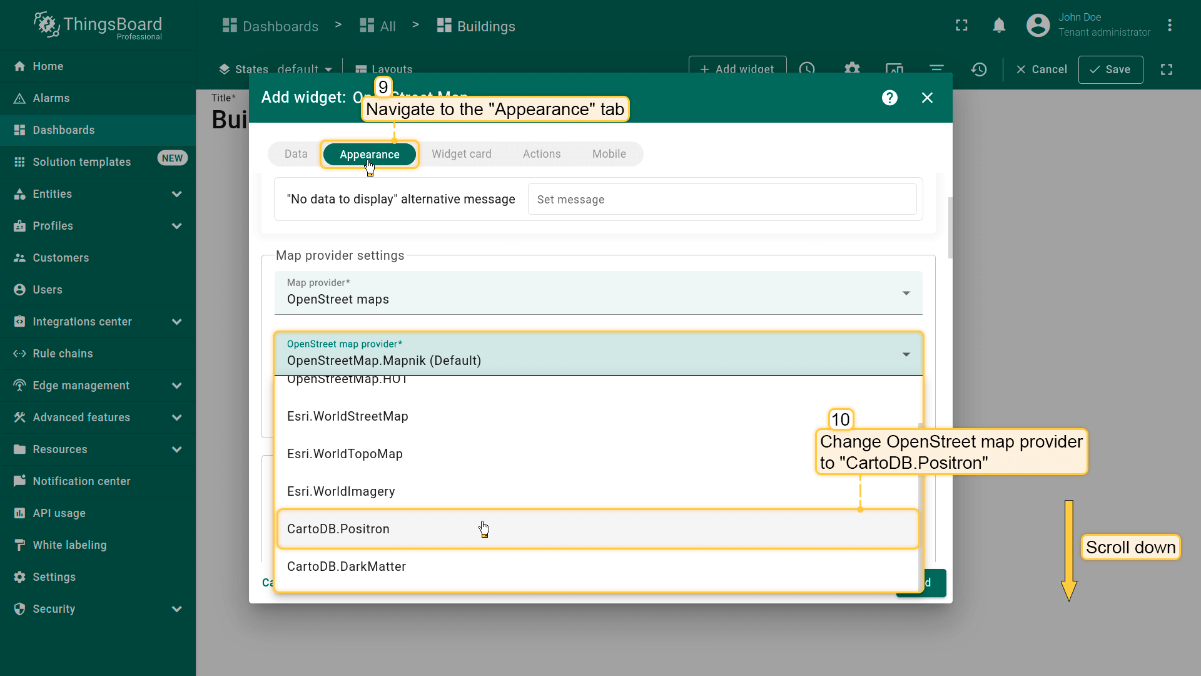The width and height of the screenshot is (1201, 676).
Task: Switch to the Widget card tab
Action: pos(461,154)
